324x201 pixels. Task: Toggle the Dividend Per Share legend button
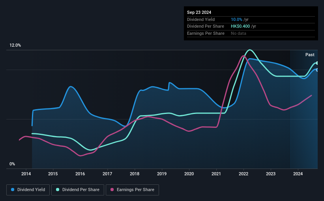click(x=78, y=190)
